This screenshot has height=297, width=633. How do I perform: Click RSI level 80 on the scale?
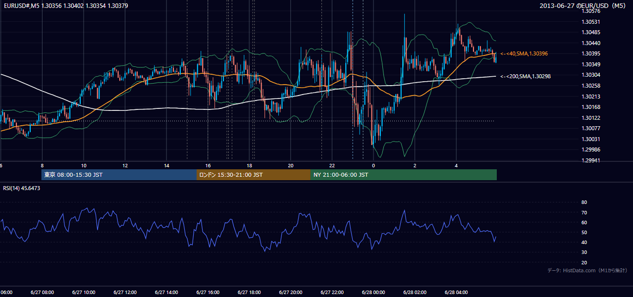click(x=584, y=202)
